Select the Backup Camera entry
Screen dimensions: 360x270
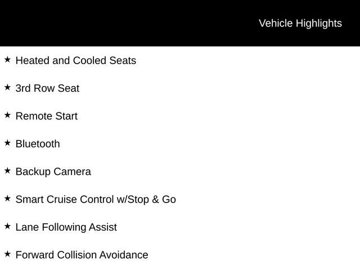coord(53,172)
